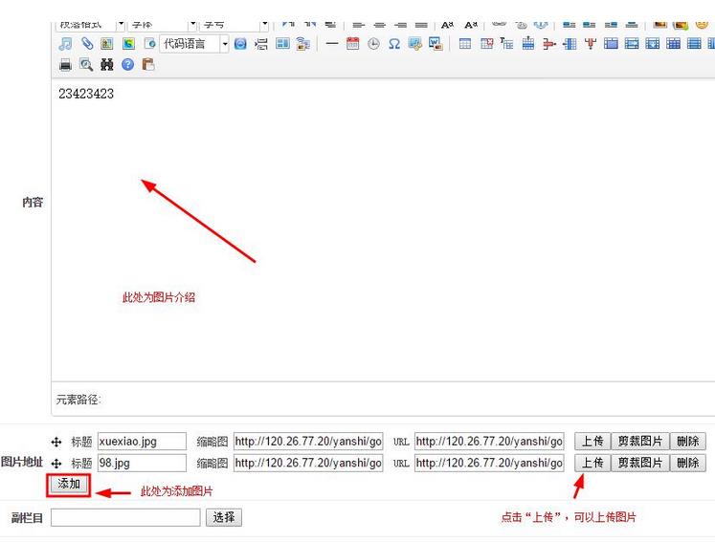
Task: Click the 选择 button next to 副栏目
Action: 224,517
